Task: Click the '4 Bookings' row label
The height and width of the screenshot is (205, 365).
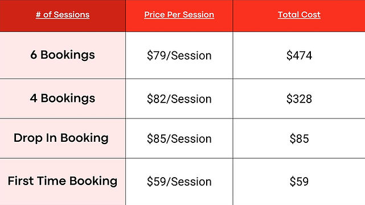Action: 63,99
